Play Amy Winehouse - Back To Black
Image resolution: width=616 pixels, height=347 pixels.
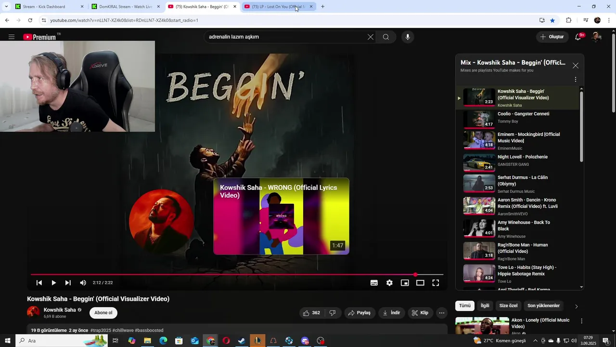tap(517, 229)
